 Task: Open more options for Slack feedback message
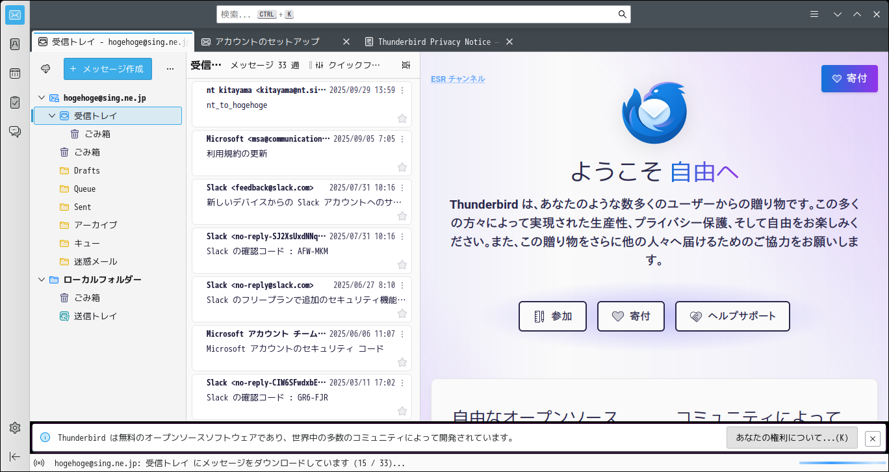(402, 188)
